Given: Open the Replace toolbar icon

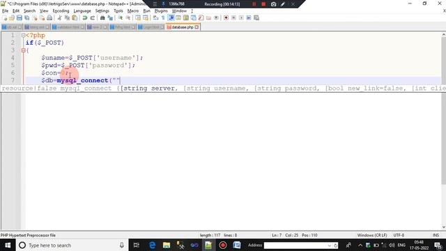Looking at the screenshot, I should pyautogui.click(x=110, y=17).
